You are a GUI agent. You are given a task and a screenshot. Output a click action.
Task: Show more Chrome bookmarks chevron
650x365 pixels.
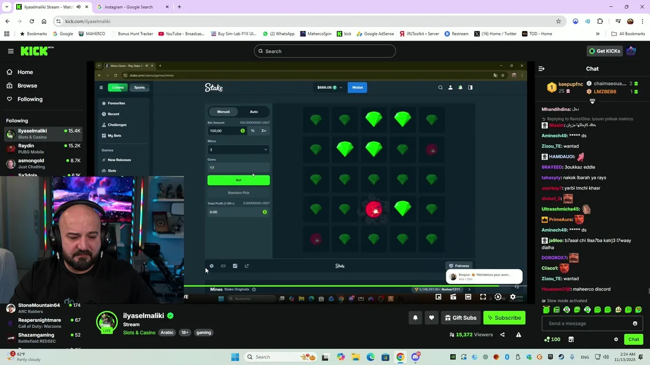[598, 34]
